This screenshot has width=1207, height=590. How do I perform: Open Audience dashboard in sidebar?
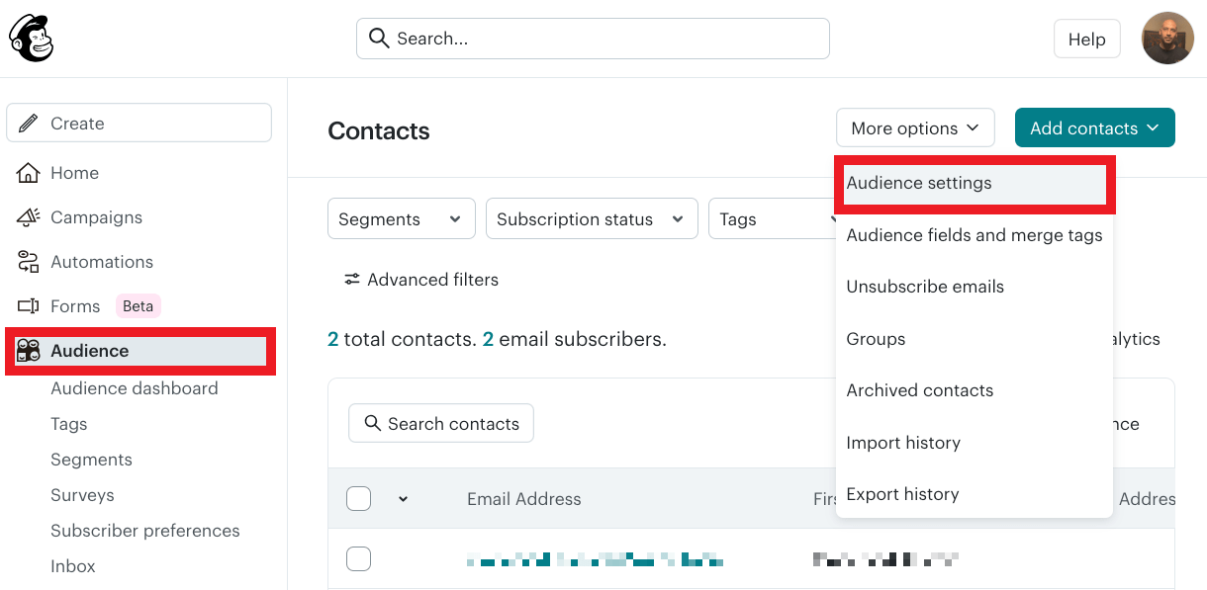(x=135, y=388)
